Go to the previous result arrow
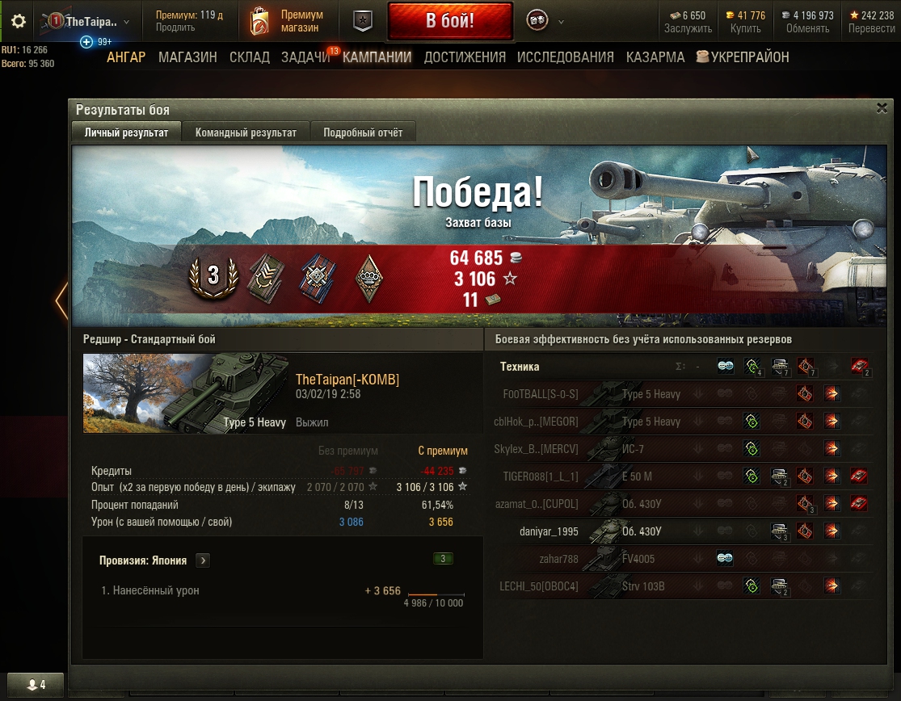 click(61, 300)
